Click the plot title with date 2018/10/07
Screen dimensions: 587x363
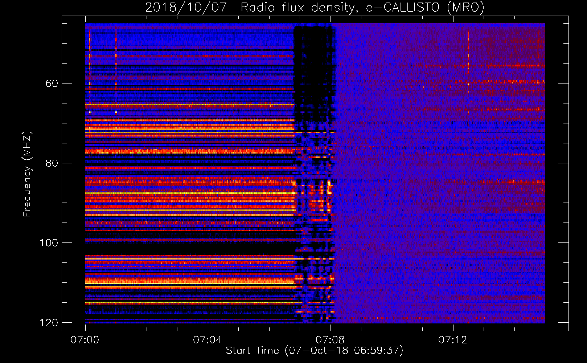point(315,8)
